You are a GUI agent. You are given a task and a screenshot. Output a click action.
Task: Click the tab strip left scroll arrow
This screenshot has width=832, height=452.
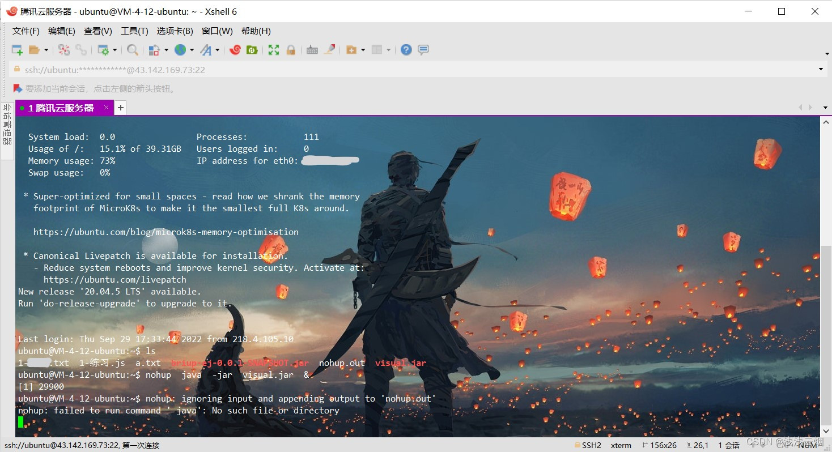tap(800, 108)
